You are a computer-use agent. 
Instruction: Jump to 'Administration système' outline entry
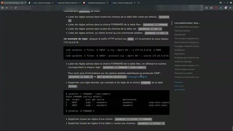187,65
